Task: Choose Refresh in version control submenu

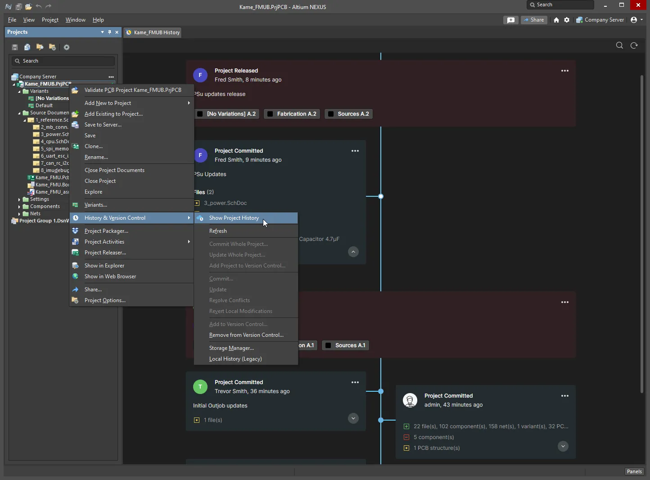Action: 246,231
